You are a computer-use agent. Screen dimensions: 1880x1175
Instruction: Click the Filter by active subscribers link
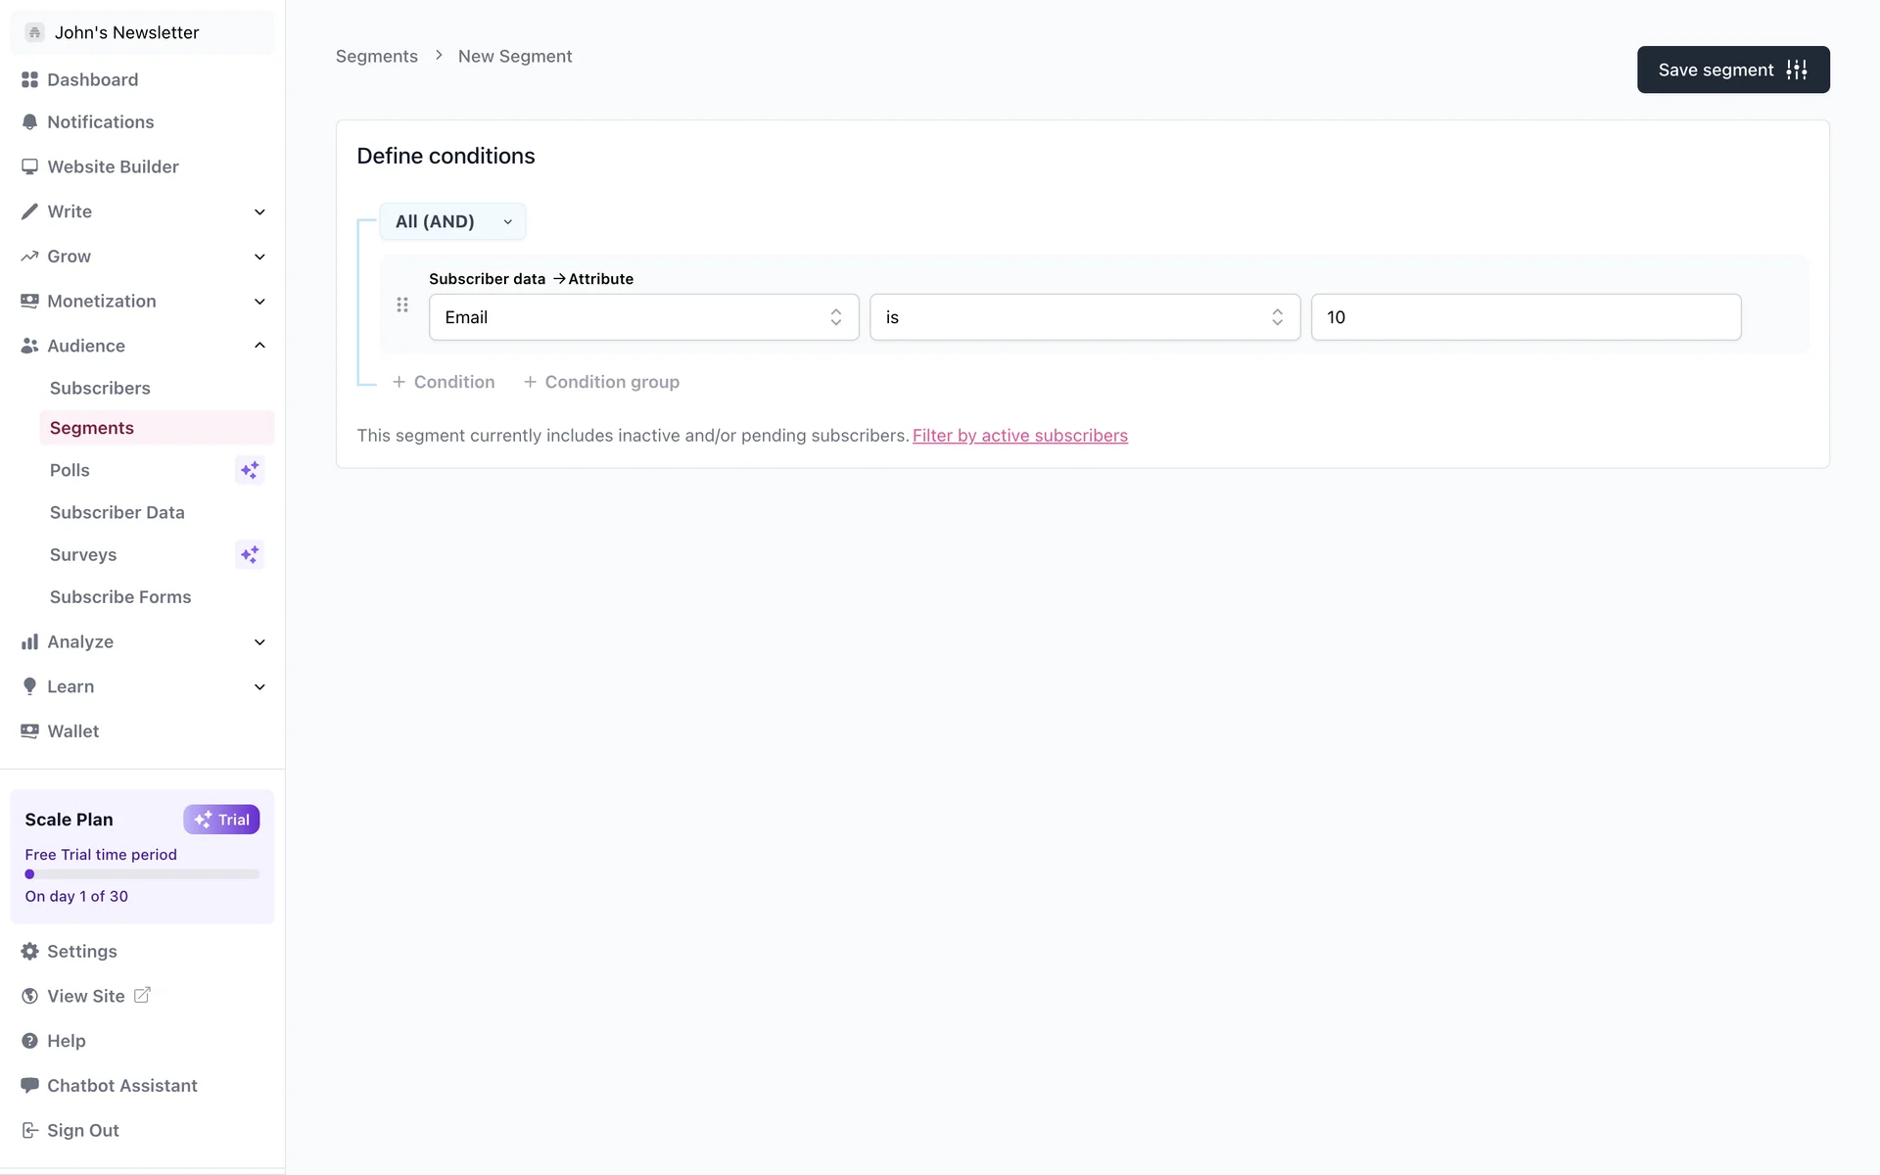pyautogui.click(x=1019, y=436)
